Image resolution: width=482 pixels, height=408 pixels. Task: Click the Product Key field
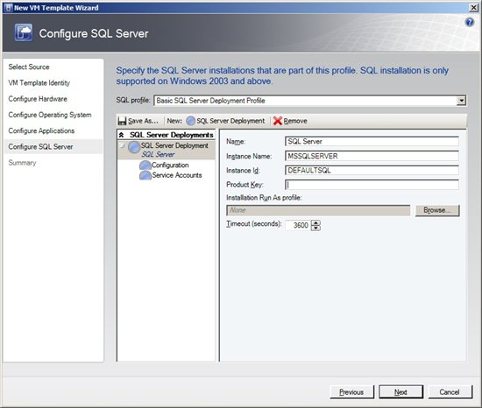372,185
